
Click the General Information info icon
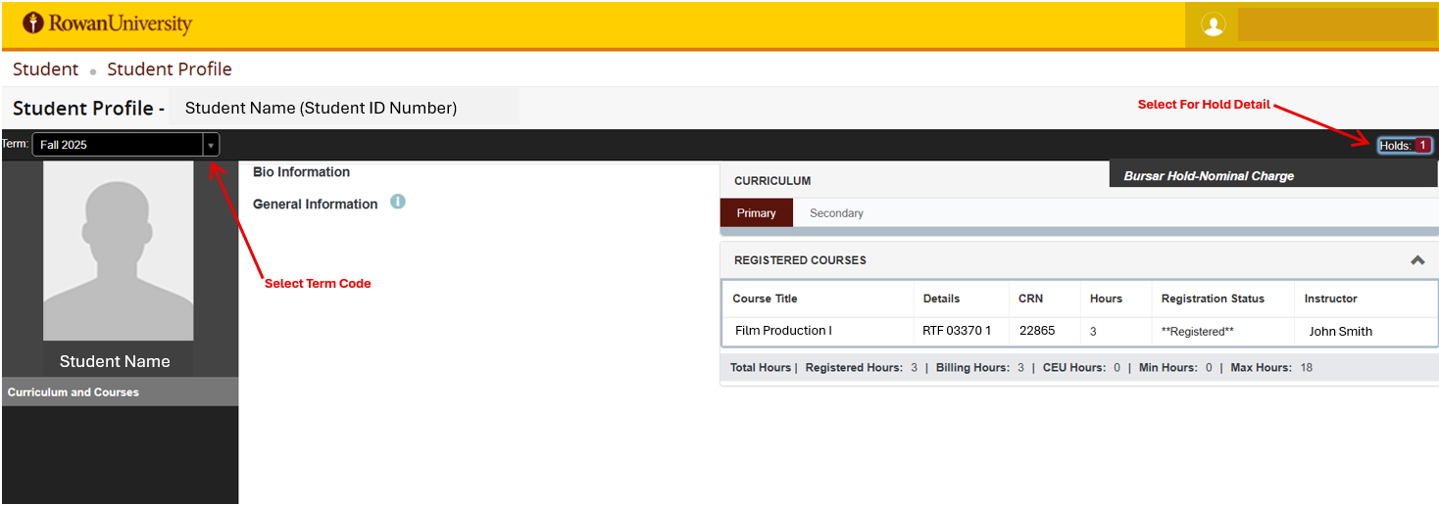[x=398, y=203]
